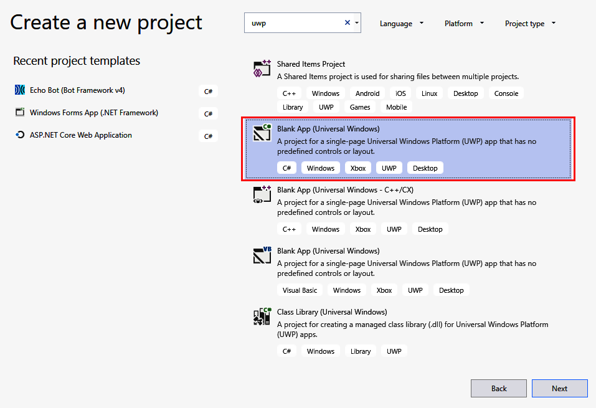Click the C# tag next to Echo Bot
Image resolution: width=596 pixels, height=408 pixels.
(x=208, y=92)
